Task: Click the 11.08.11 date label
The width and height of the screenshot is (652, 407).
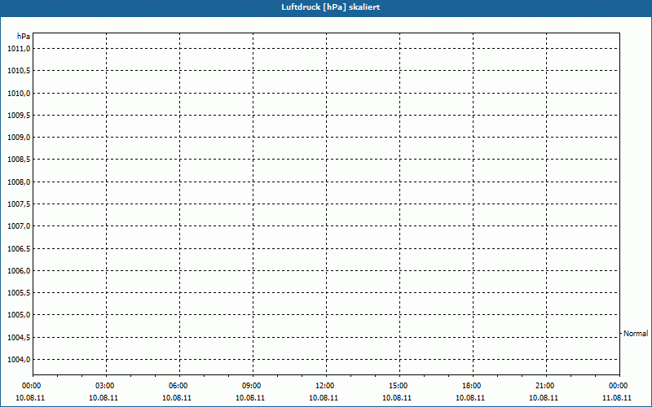Action: tap(617, 398)
